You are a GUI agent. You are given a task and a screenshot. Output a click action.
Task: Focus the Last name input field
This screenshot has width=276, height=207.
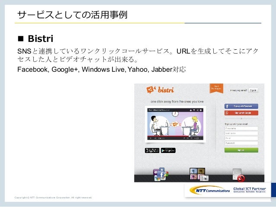click(x=241, y=133)
